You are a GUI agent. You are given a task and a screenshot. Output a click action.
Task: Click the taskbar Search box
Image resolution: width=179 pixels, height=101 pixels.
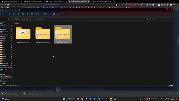point(71,99)
